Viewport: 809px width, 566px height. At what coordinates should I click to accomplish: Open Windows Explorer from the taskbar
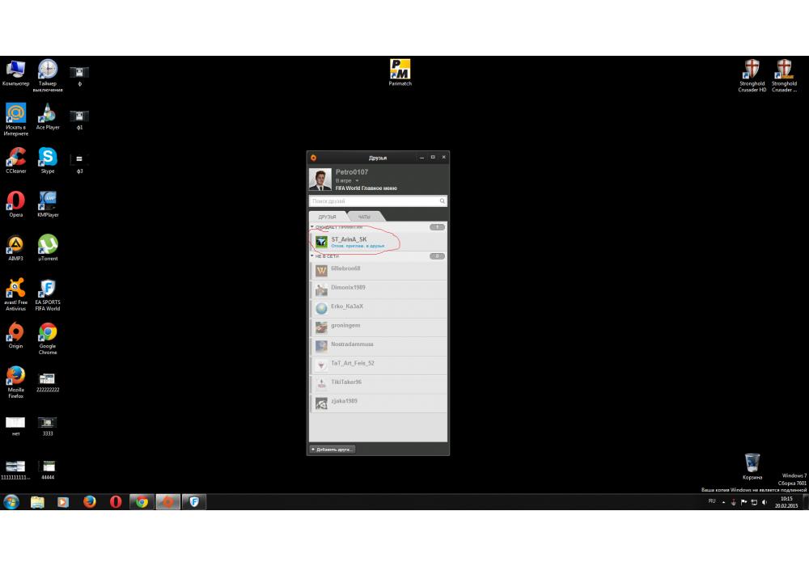click(37, 501)
